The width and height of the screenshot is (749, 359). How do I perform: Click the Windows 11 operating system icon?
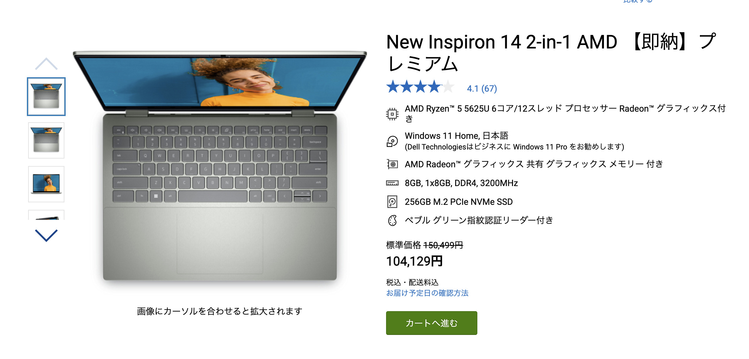coord(392,141)
